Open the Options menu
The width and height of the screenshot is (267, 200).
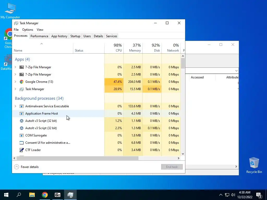coord(28,30)
